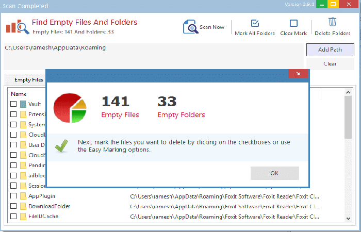Check the AppPlugin folder checkbox
This screenshot has width=361, height=232.
click(13, 196)
